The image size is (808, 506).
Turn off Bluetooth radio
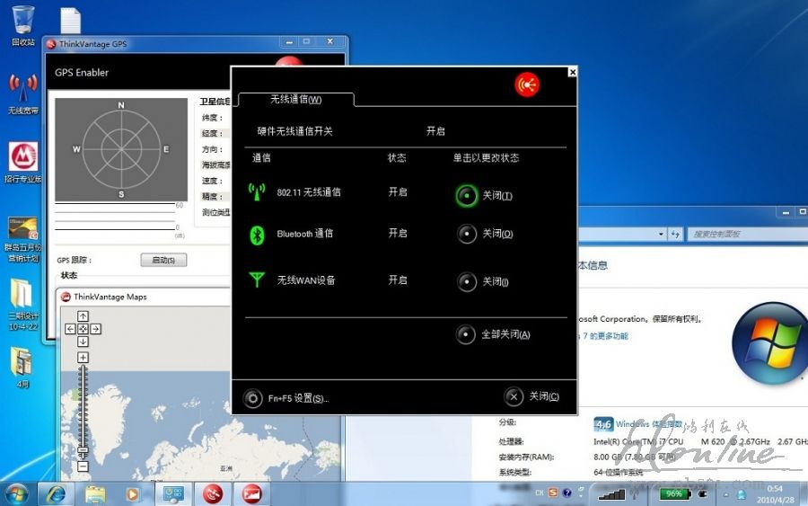(466, 234)
